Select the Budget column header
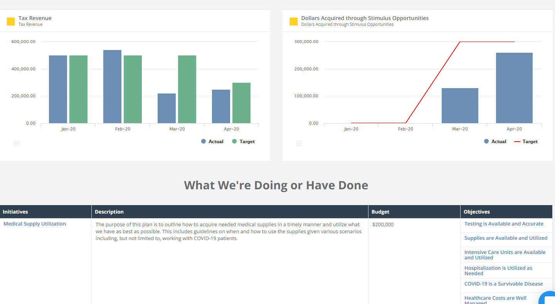The image size is (555, 304). (380, 212)
